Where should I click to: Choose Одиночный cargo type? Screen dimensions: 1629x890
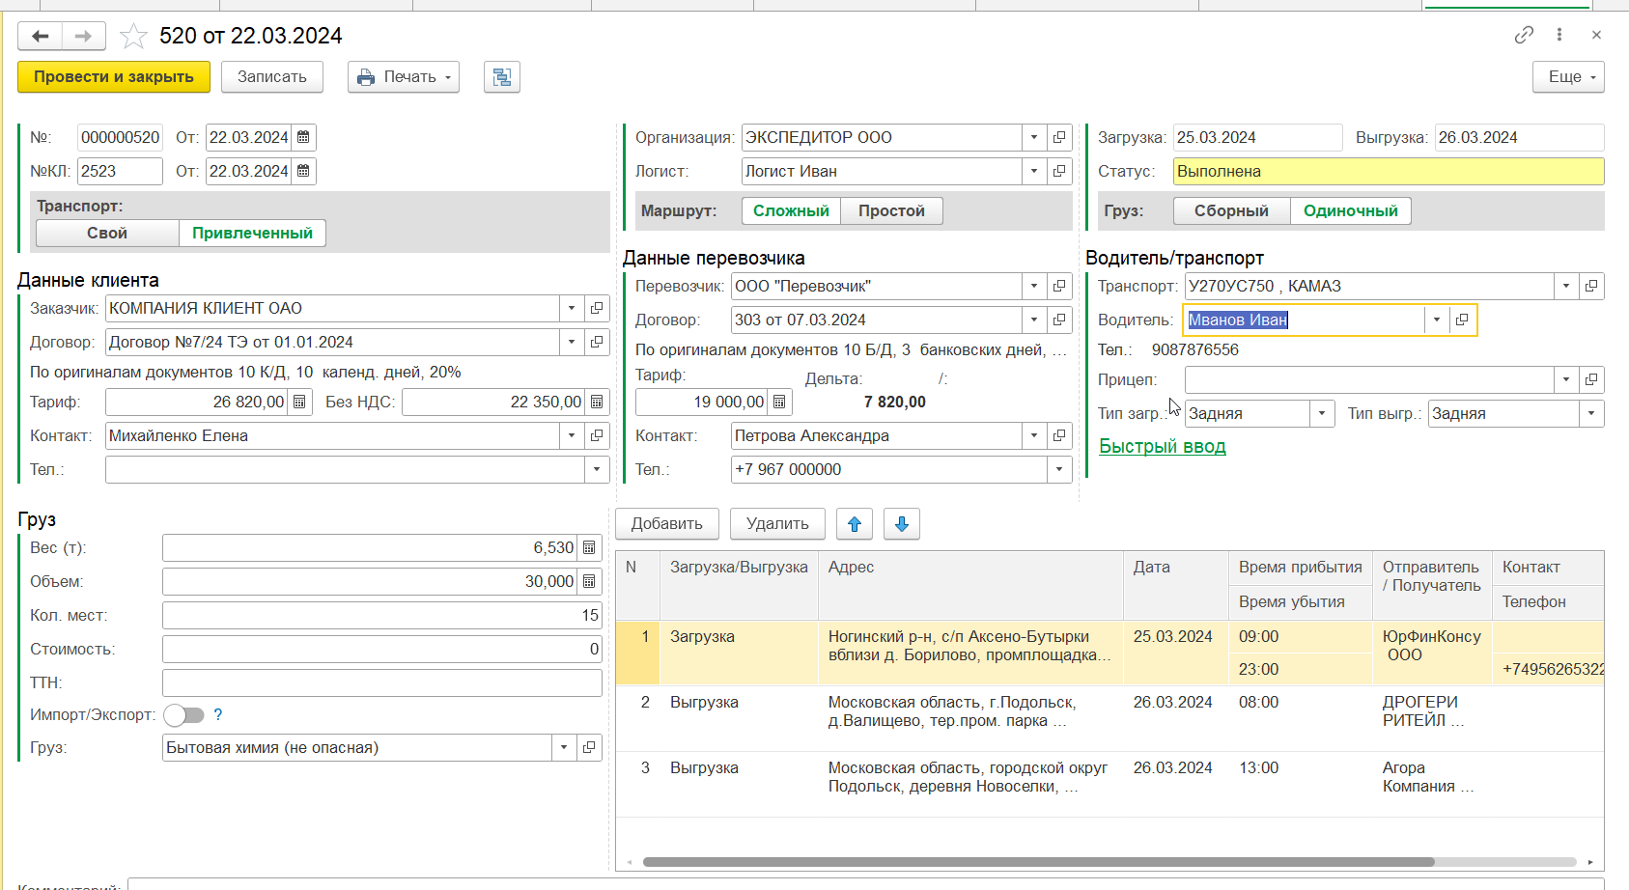[x=1350, y=210]
